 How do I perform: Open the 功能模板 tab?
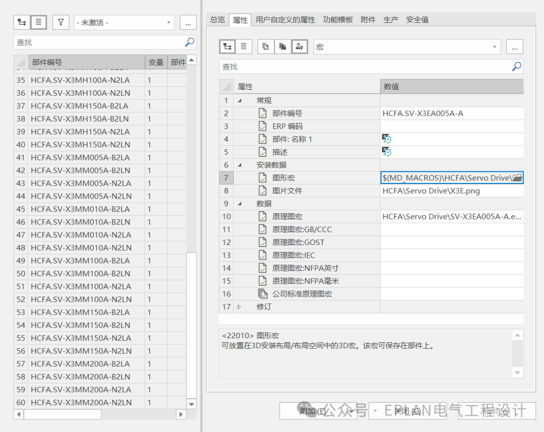coord(337,20)
